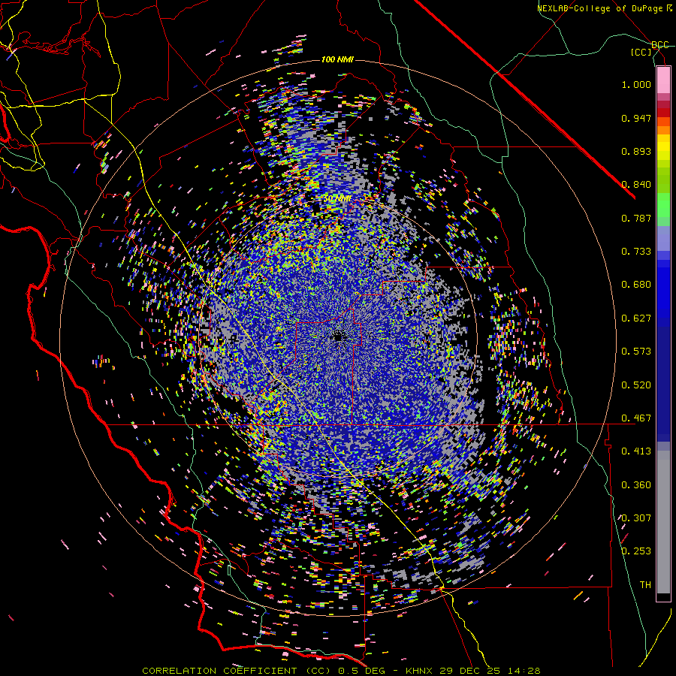
Task: Pick the pink swatch atop the color bar
Action: click(663, 80)
